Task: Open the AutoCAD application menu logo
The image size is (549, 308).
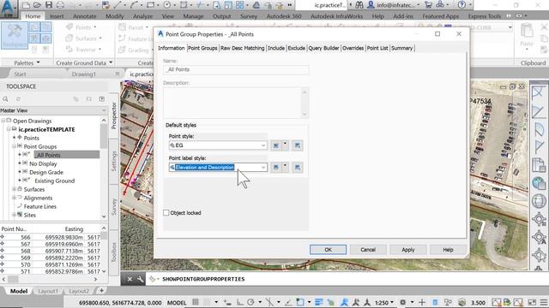Action: pyautogui.click(x=9, y=8)
